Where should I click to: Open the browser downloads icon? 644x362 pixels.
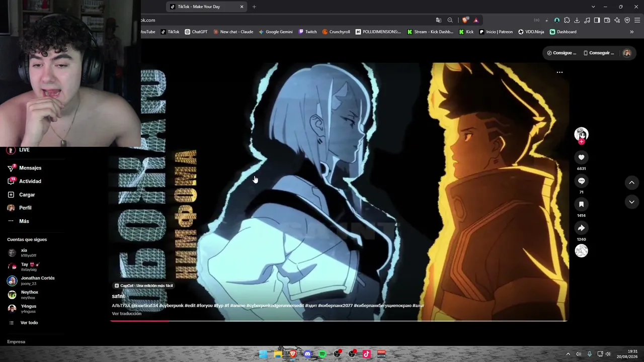577,20
